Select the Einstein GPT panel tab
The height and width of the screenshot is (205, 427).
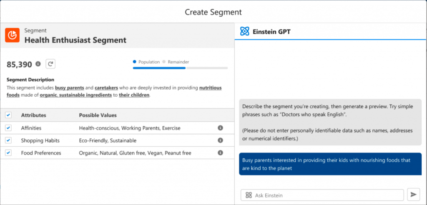[267, 31]
